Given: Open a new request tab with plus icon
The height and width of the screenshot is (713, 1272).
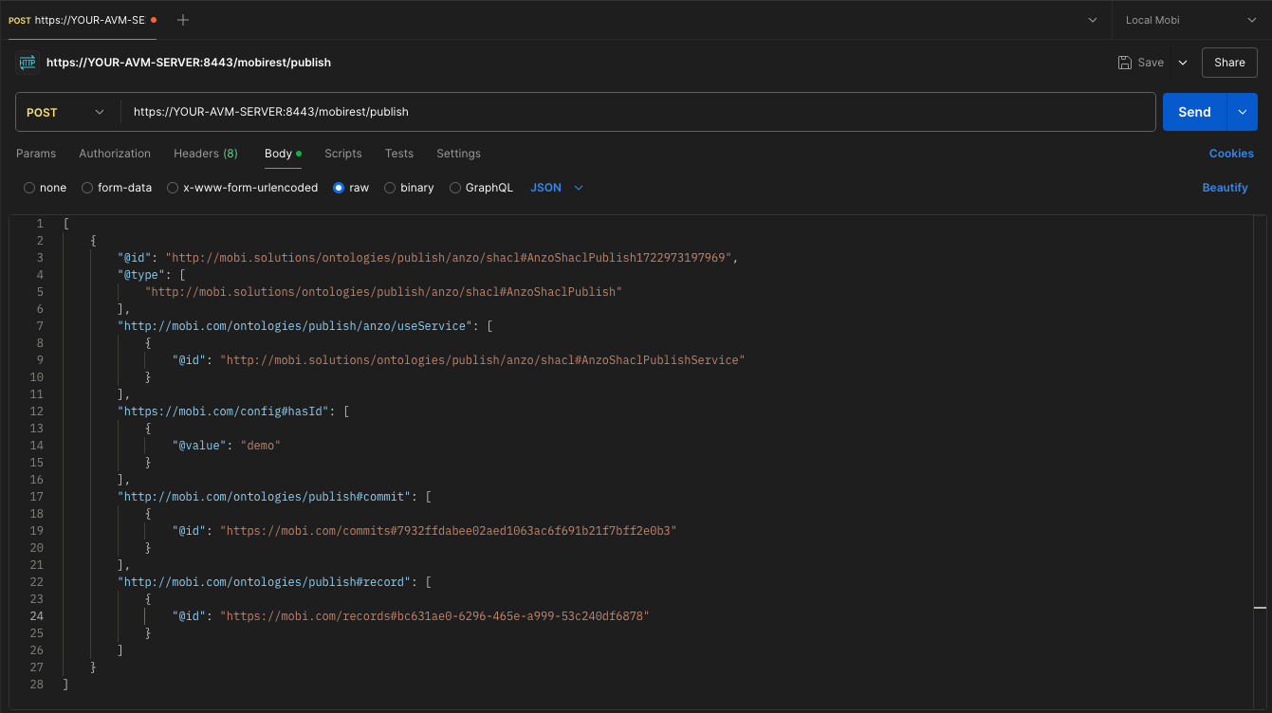Looking at the screenshot, I should pyautogui.click(x=183, y=20).
